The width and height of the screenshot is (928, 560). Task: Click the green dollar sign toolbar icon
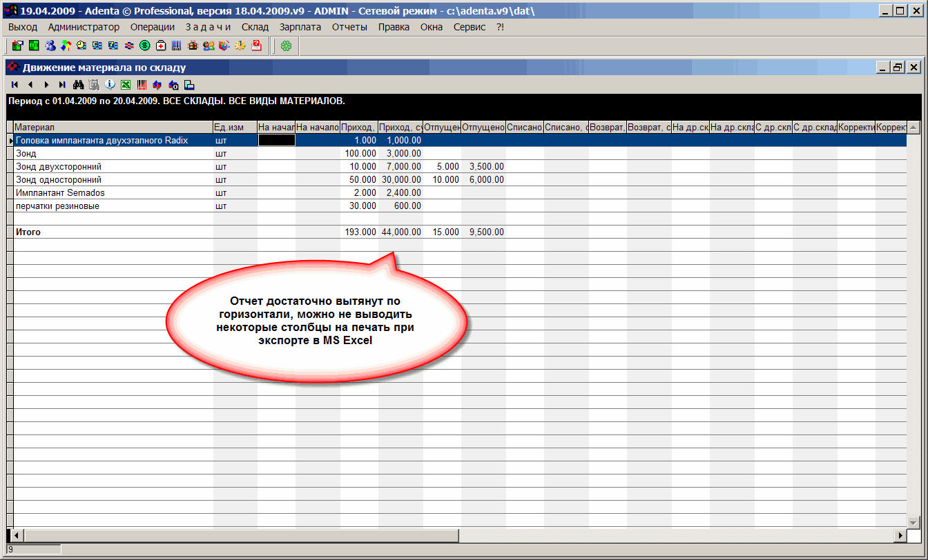pos(144,46)
